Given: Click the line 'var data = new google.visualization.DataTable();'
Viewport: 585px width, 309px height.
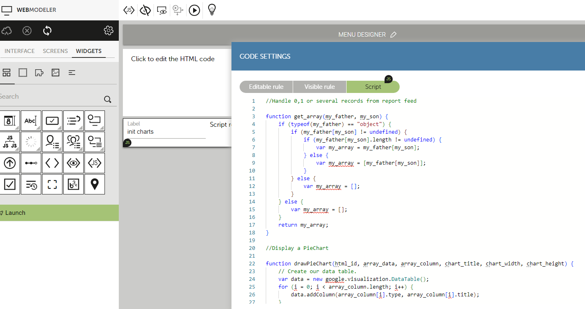Looking at the screenshot, I should pyautogui.click(x=354, y=279).
